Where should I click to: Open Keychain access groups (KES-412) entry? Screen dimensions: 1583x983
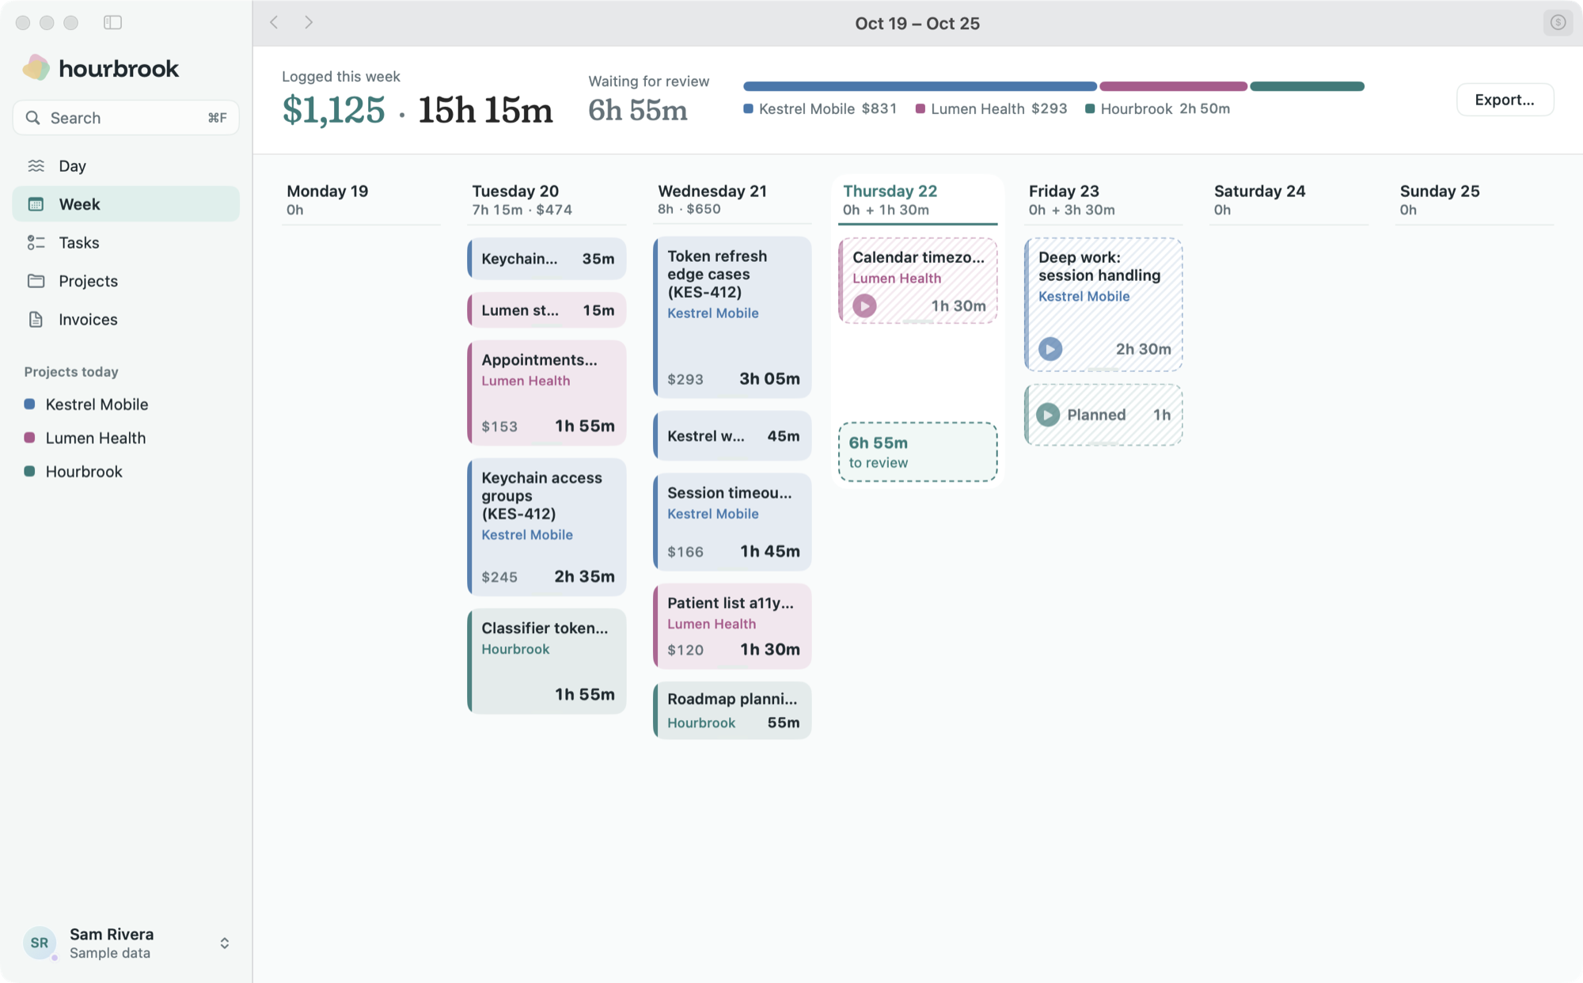(x=547, y=526)
